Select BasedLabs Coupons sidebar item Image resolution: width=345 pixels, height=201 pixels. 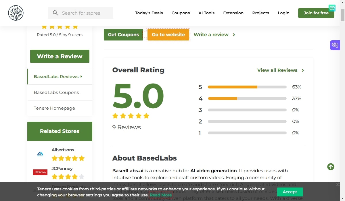point(56,92)
